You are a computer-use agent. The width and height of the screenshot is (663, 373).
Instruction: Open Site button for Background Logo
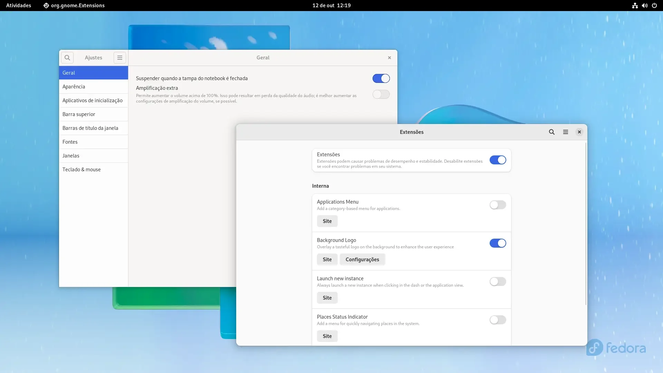[x=327, y=259]
